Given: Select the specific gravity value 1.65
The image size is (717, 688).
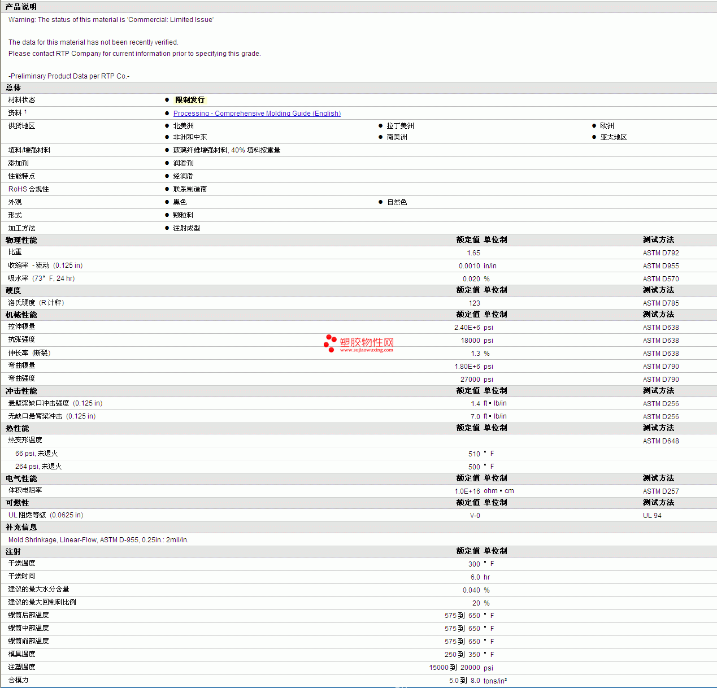Looking at the screenshot, I should tap(473, 253).
